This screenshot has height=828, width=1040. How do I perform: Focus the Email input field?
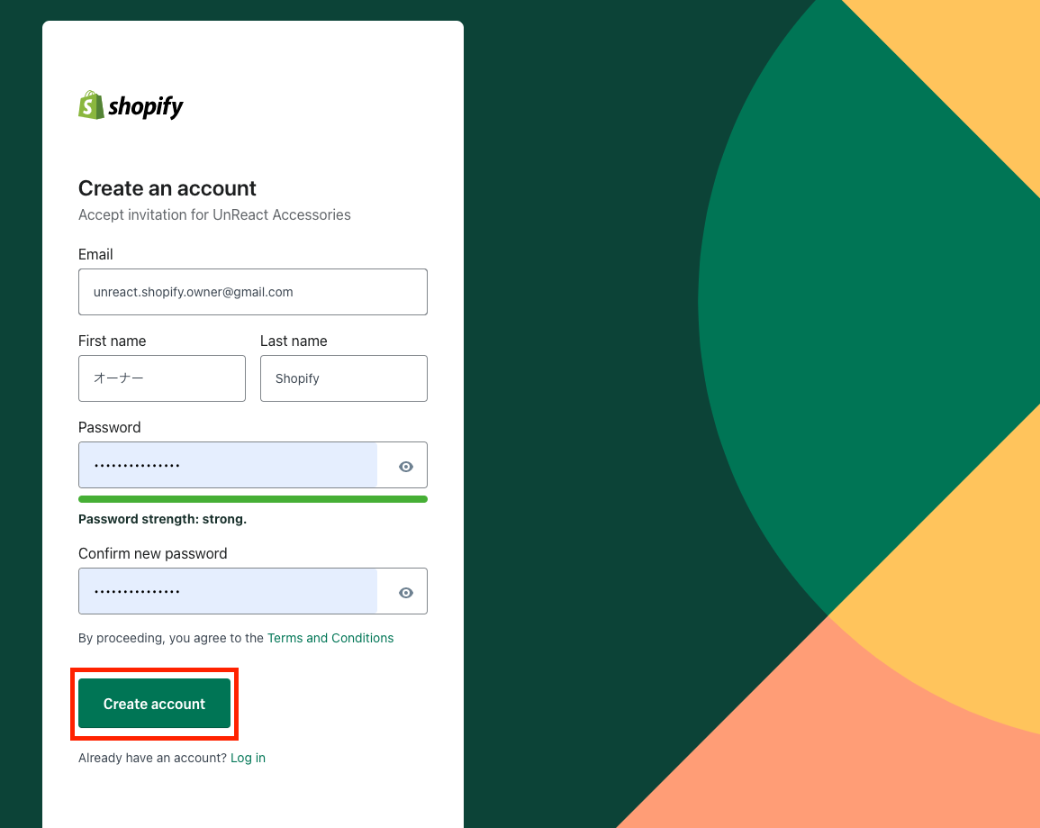tap(253, 292)
